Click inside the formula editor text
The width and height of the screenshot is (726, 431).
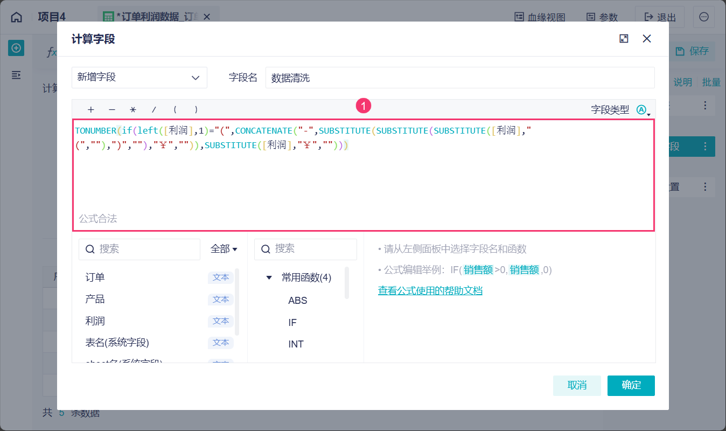tap(364, 175)
